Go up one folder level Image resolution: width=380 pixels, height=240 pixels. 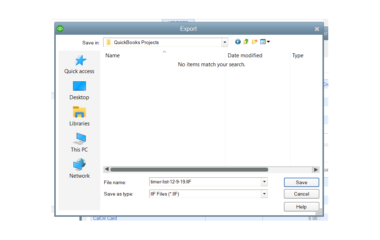246,42
